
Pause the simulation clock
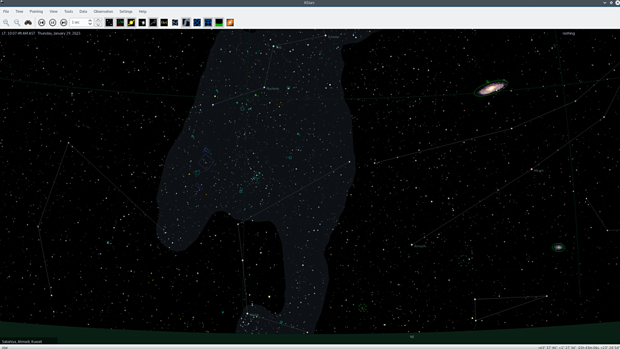click(x=53, y=22)
